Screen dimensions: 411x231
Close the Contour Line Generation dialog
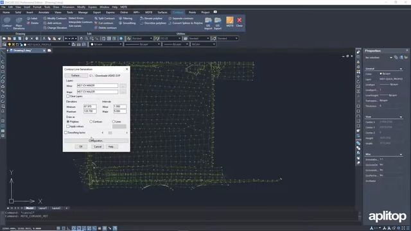127,69
